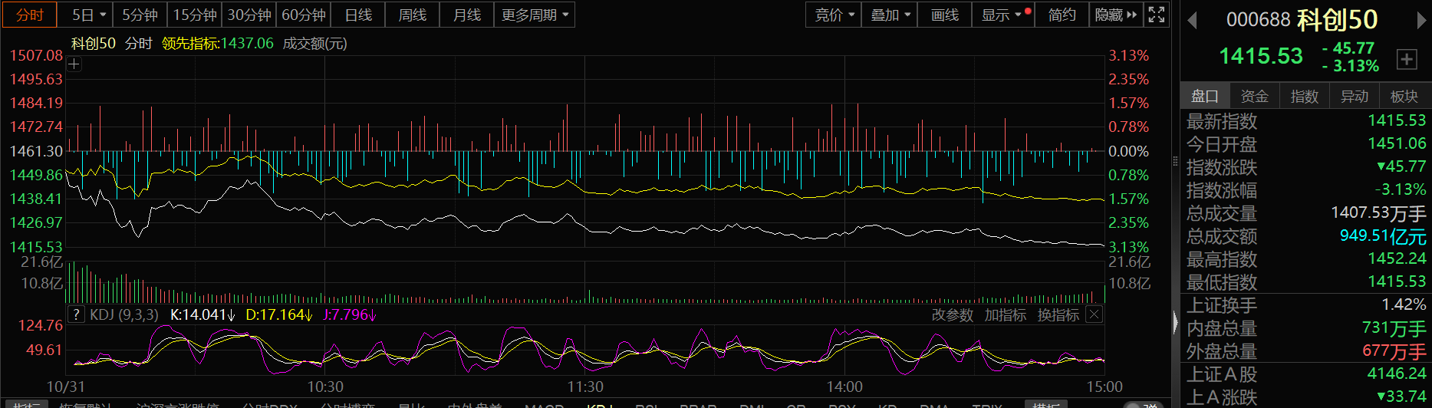Click 改参数 to edit KDJ parameters
The height and width of the screenshot is (408, 1432).
click(952, 314)
